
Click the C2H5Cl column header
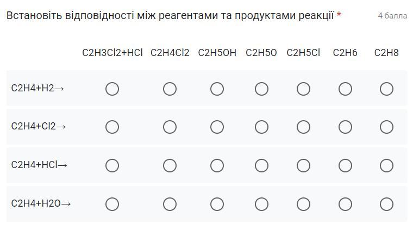[x=303, y=53]
